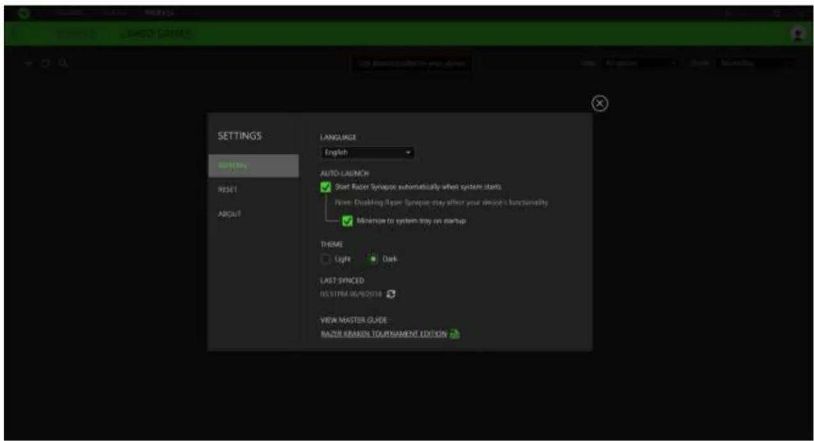The image size is (814, 441).
Task: Select the Dark theme radio button
Action: 374,259
